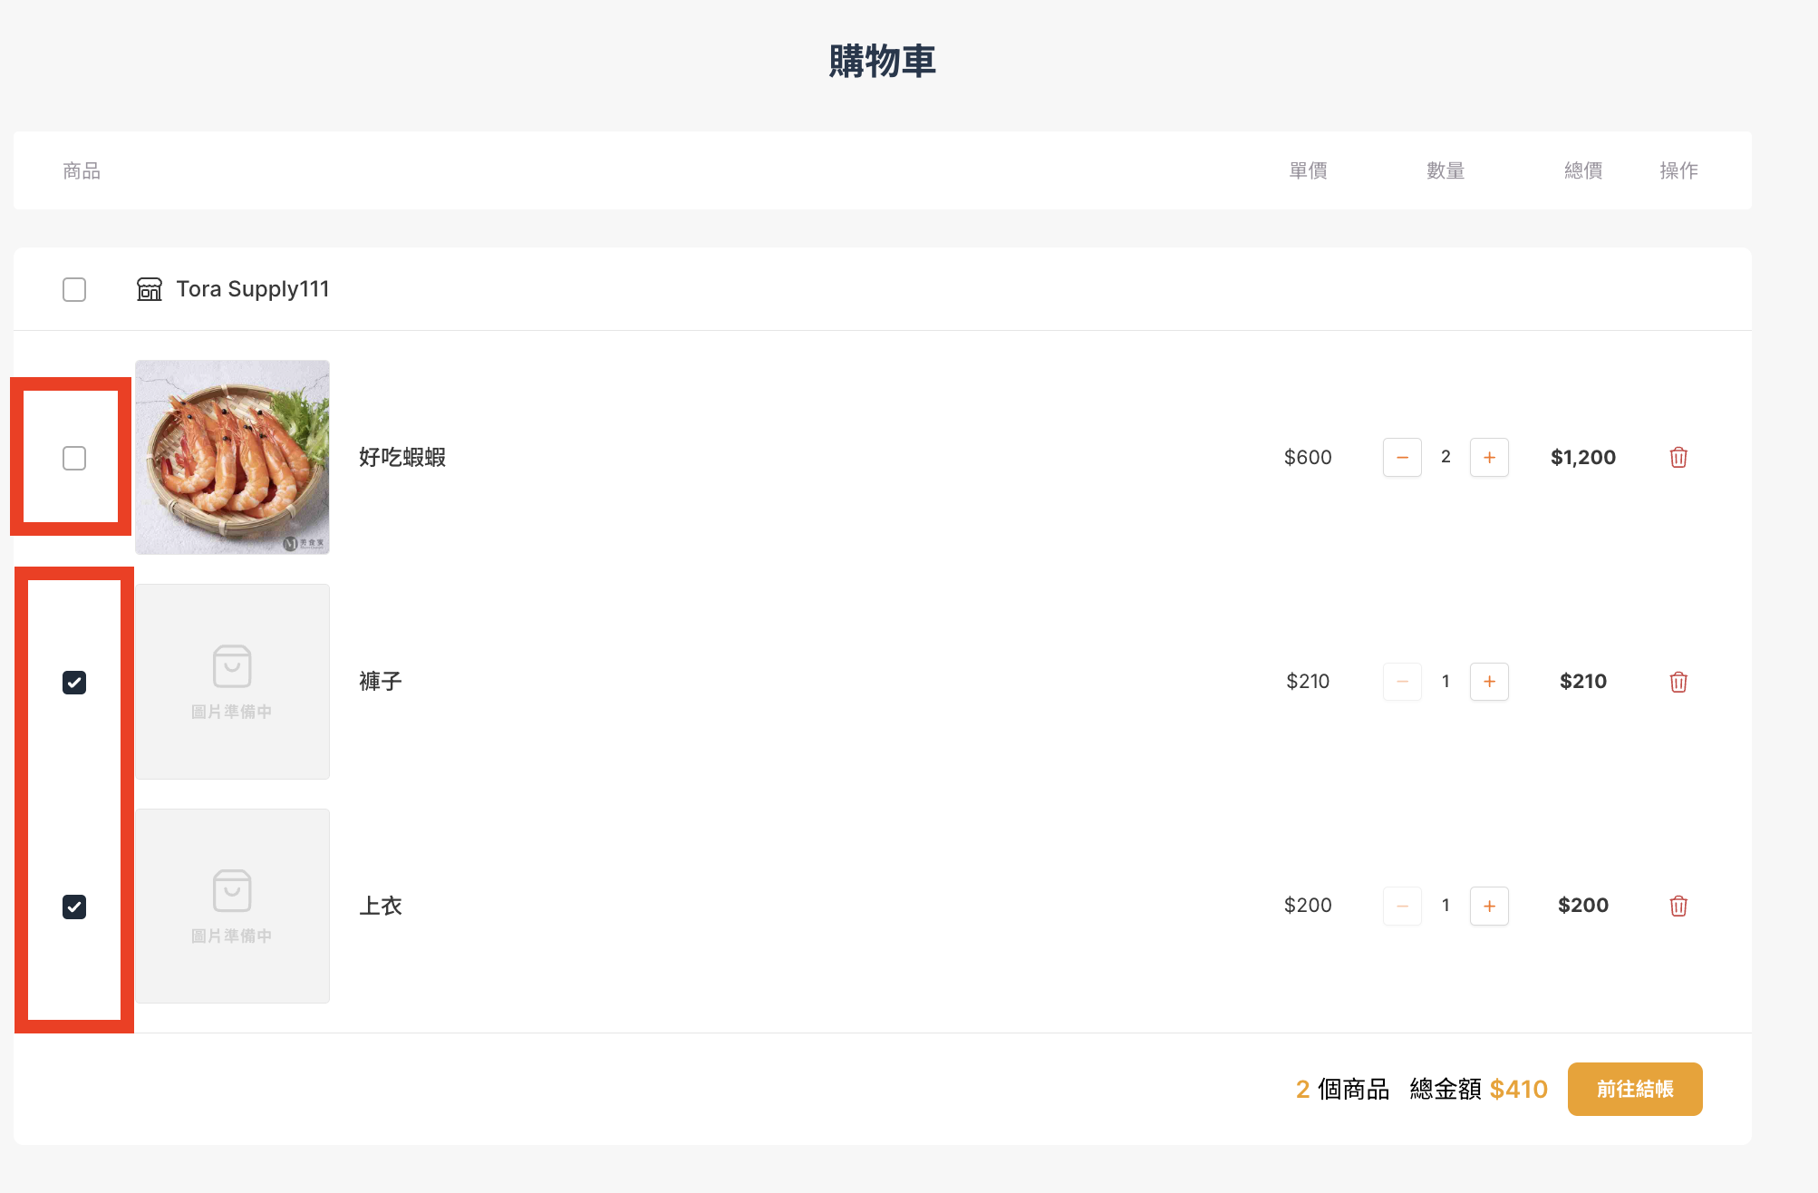This screenshot has width=1818, height=1193.
Task: Click the 操作 column header
Action: (1678, 170)
